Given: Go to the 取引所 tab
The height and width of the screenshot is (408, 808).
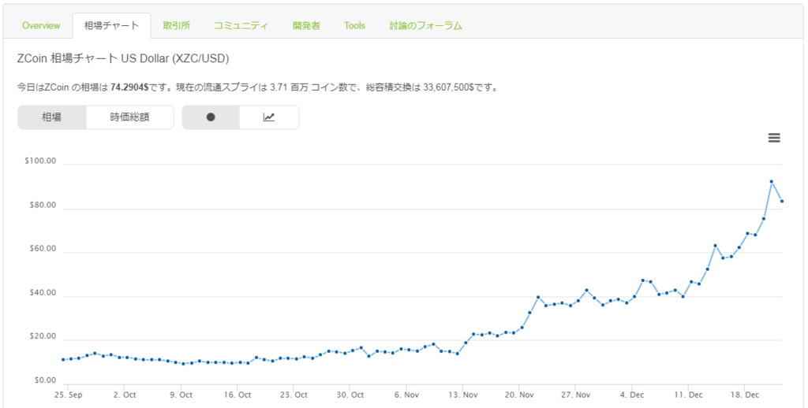Looking at the screenshot, I should click(177, 26).
